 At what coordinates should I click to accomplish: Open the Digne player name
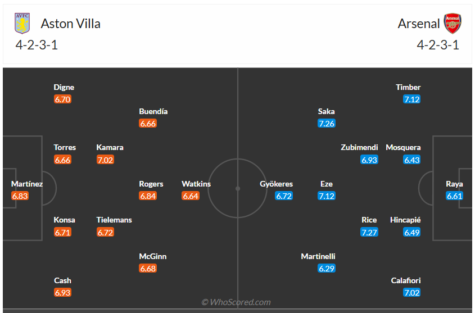click(64, 87)
